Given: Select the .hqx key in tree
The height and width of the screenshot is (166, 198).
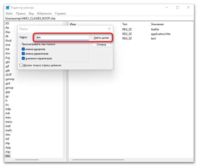Looking at the screenshot, I should click(x=8, y=151).
